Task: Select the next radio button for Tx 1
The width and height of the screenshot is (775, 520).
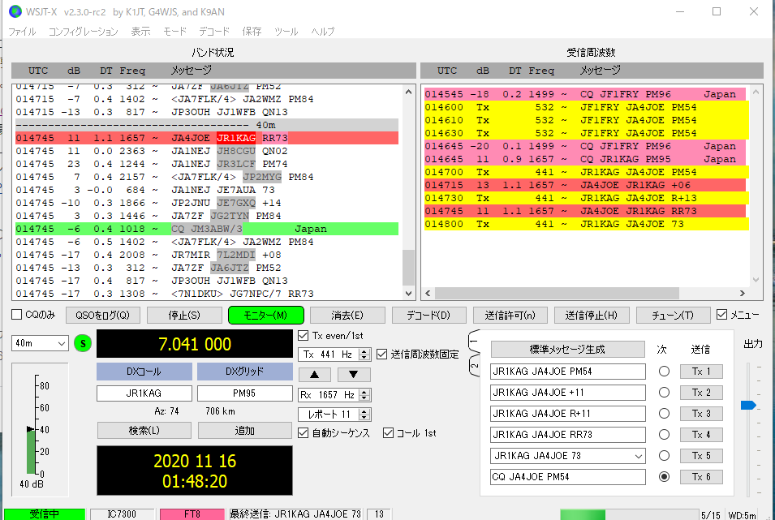Action: click(664, 372)
